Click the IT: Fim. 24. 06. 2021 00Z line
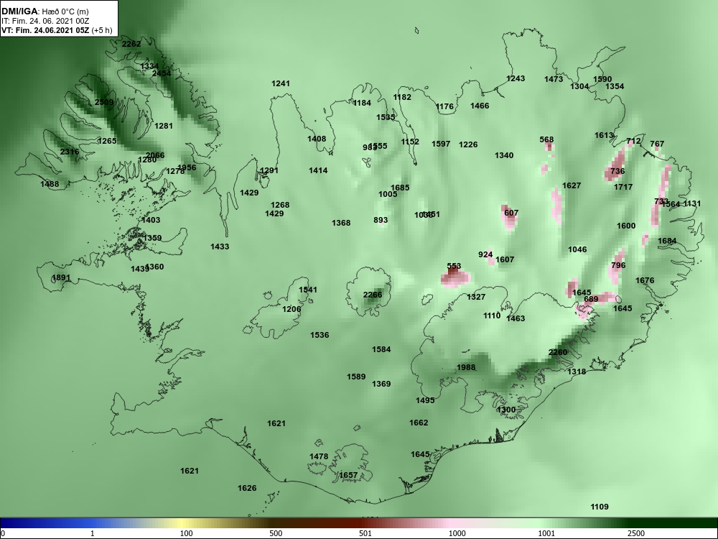The height and width of the screenshot is (539, 718). coord(44,21)
